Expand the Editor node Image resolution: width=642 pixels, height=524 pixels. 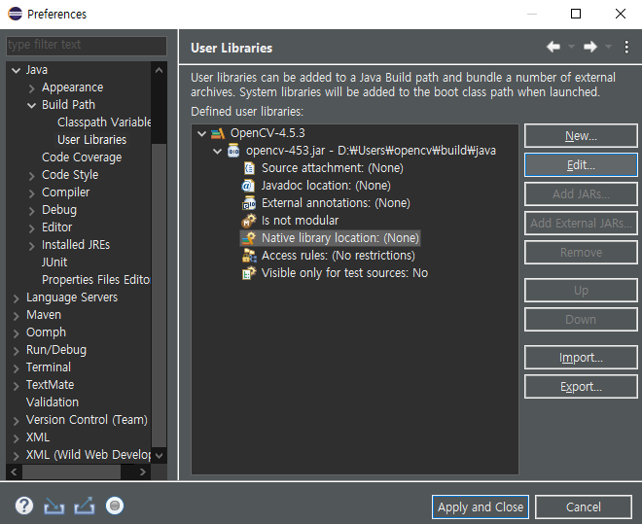pyautogui.click(x=31, y=228)
